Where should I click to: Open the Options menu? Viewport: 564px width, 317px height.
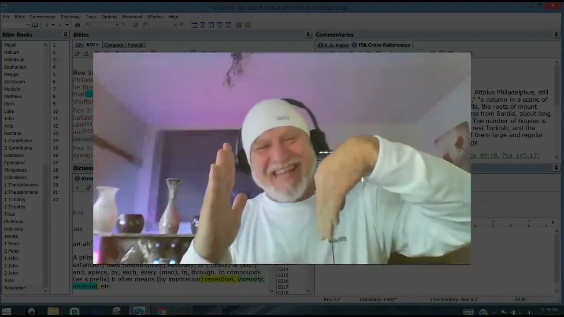pyautogui.click(x=109, y=17)
